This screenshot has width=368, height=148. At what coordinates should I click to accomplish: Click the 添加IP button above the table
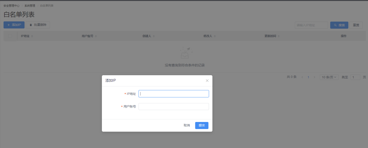[x=14, y=25]
